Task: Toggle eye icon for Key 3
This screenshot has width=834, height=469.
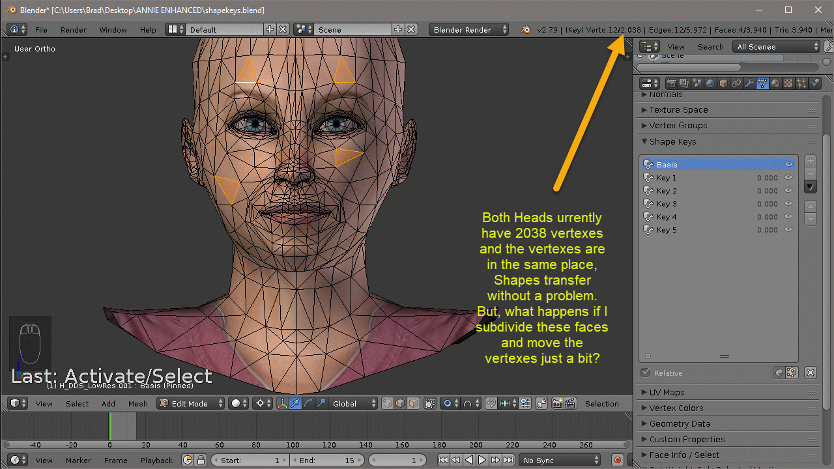Action: (x=789, y=204)
